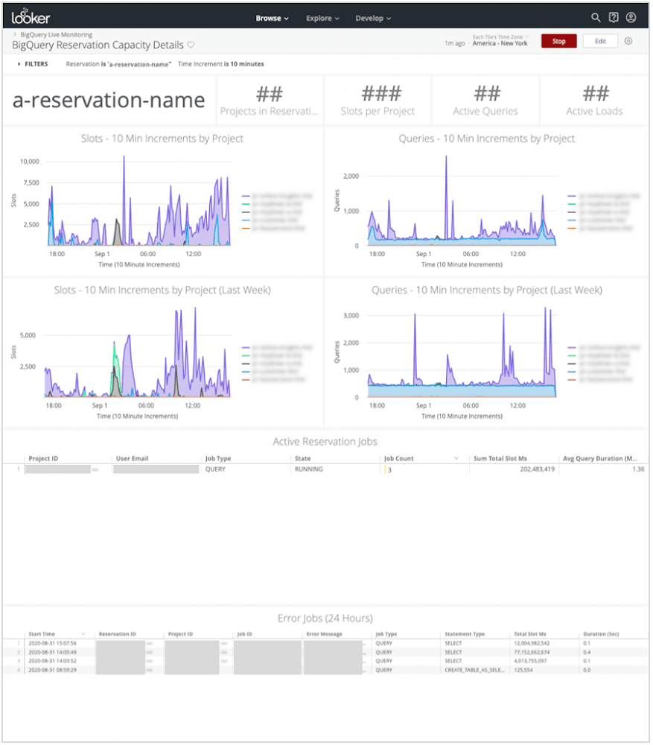Click the 2020-08-31 08:59:29 start time cell
This screenshot has height=745, width=653.
click(52, 670)
